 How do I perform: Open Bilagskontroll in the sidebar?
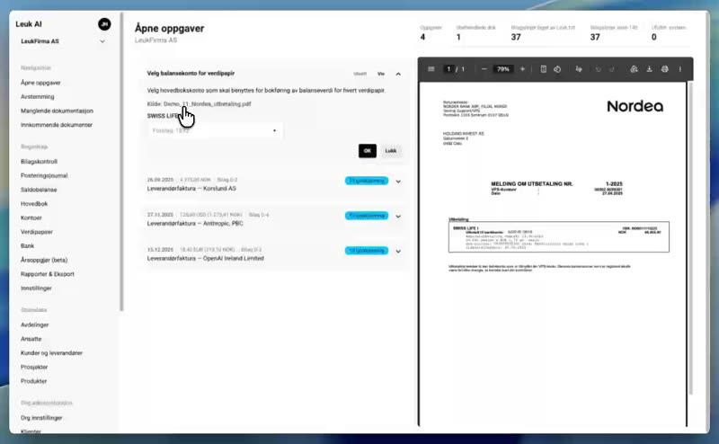[39, 162]
